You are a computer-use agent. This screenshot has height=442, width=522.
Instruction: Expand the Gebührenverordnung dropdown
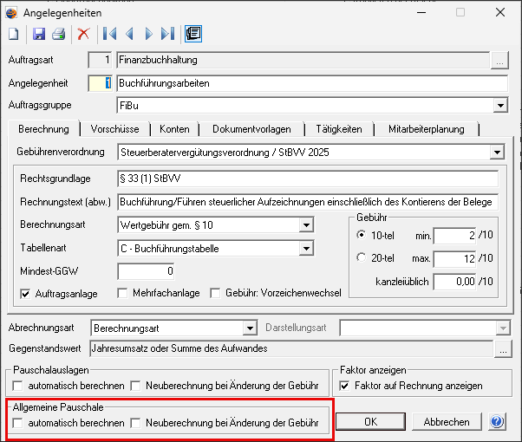pos(497,153)
